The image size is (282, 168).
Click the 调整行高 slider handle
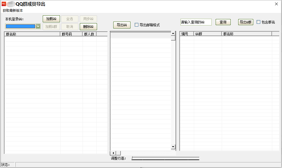coord(132,158)
